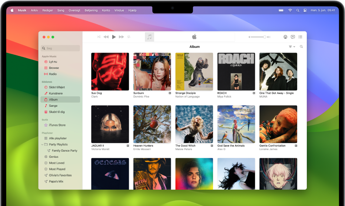Open Skabt til dig
The image size is (345, 206).
tap(60, 112)
